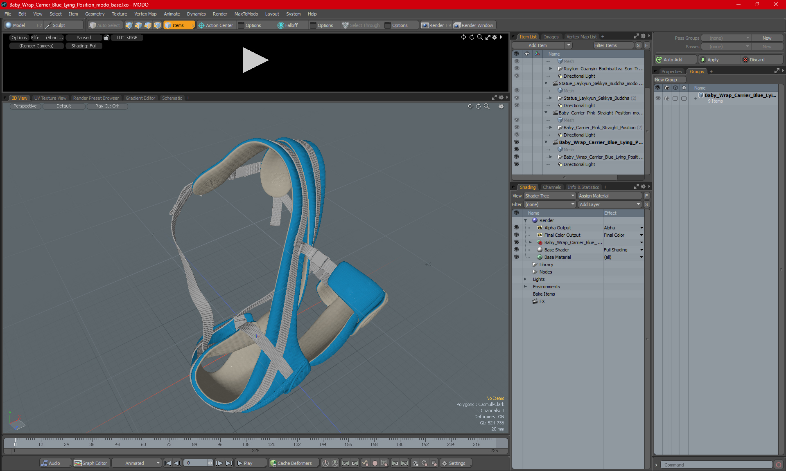786x471 pixels.
Task: Toggle Final Color Output visibility
Action: tap(516, 235)
